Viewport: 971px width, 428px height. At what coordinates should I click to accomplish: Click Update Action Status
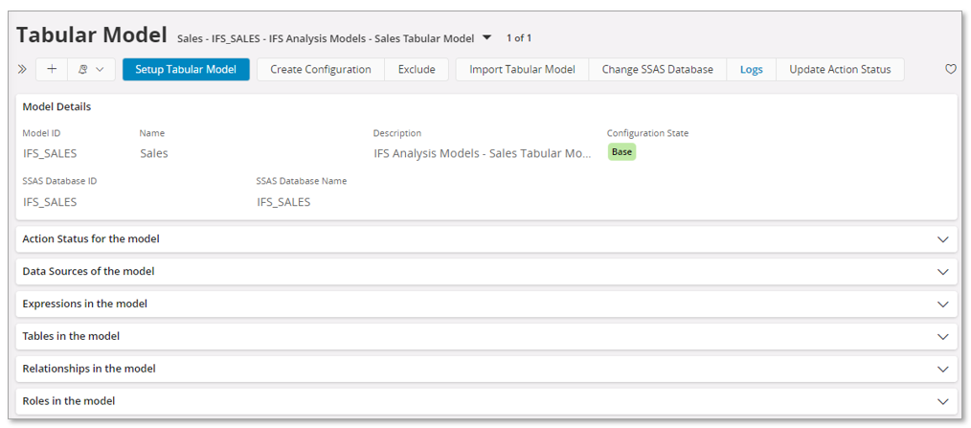pos(840,70)
